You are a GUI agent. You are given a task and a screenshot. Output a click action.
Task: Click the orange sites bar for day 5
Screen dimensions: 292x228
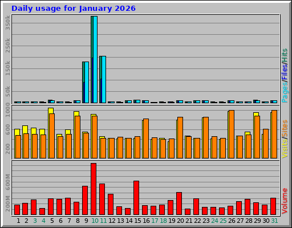(x=52, y=136)
